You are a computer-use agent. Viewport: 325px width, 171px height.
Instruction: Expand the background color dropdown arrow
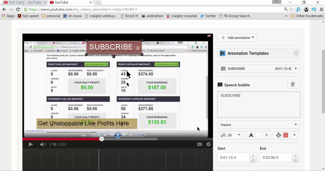(294, 135)
